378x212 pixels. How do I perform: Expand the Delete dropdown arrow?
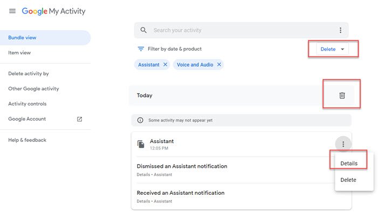[x=342, y=49]
